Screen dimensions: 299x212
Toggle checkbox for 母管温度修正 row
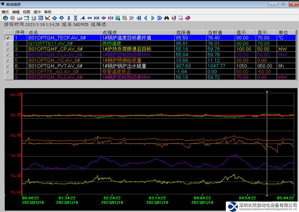coord(8,71)
